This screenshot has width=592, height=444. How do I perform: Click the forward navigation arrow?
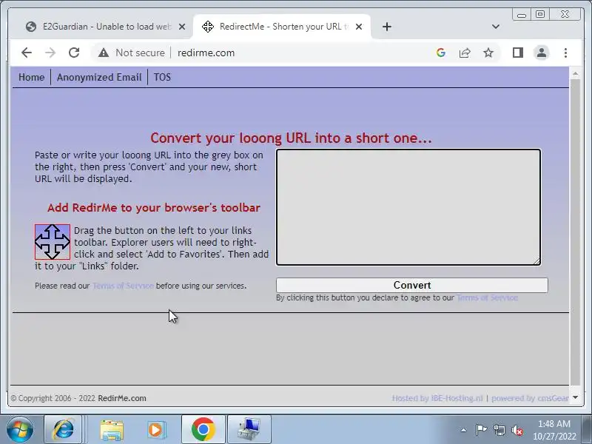50,53
